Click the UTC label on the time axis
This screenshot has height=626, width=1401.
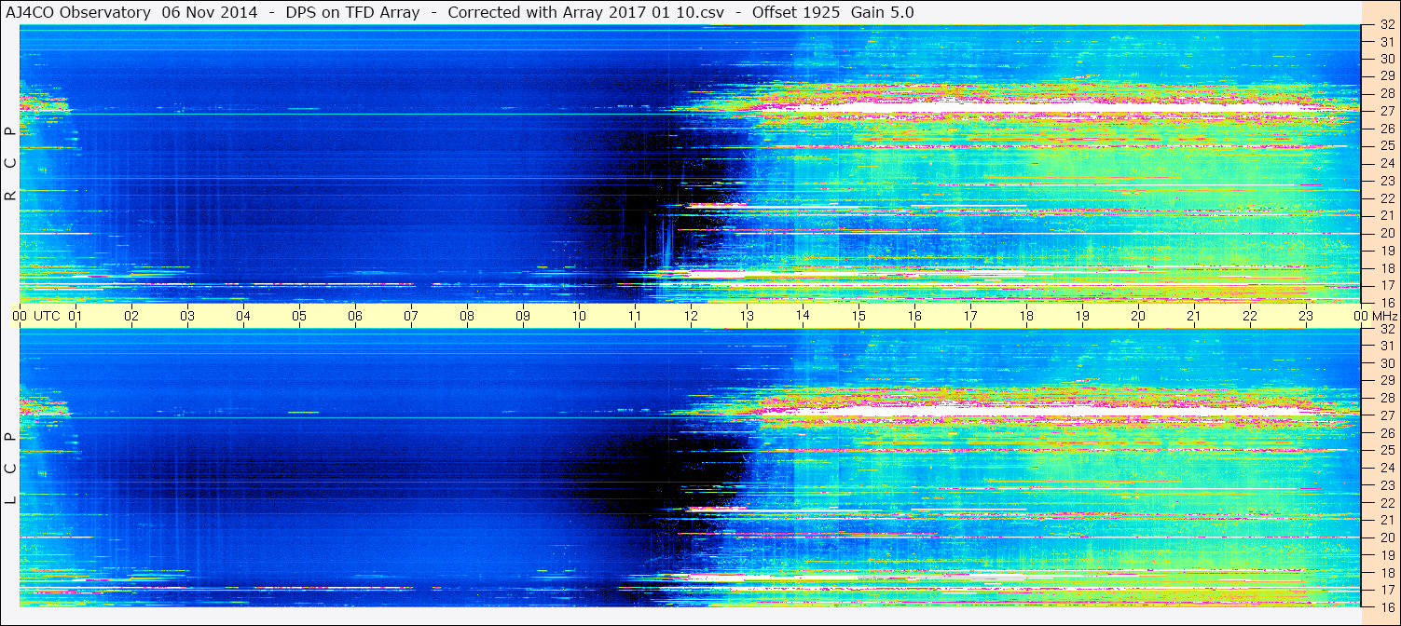47,316
